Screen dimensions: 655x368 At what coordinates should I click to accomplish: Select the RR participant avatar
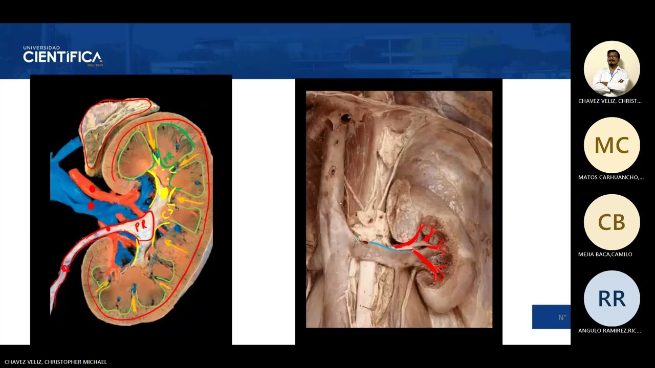(x=612, y=299)
